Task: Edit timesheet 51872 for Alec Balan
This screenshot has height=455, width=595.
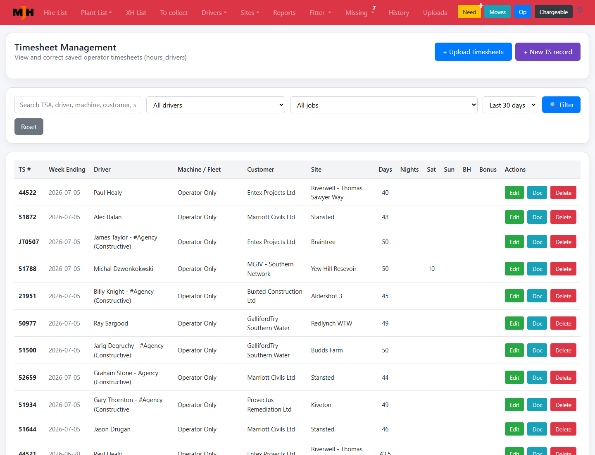Action: 514,217
